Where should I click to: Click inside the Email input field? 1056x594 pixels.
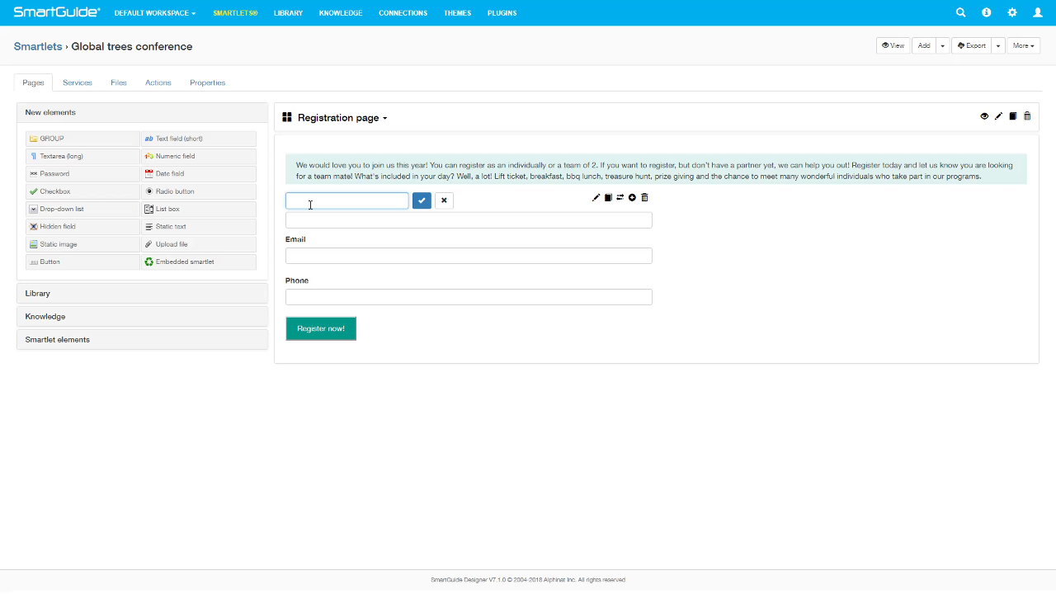[x=469, y=256]
